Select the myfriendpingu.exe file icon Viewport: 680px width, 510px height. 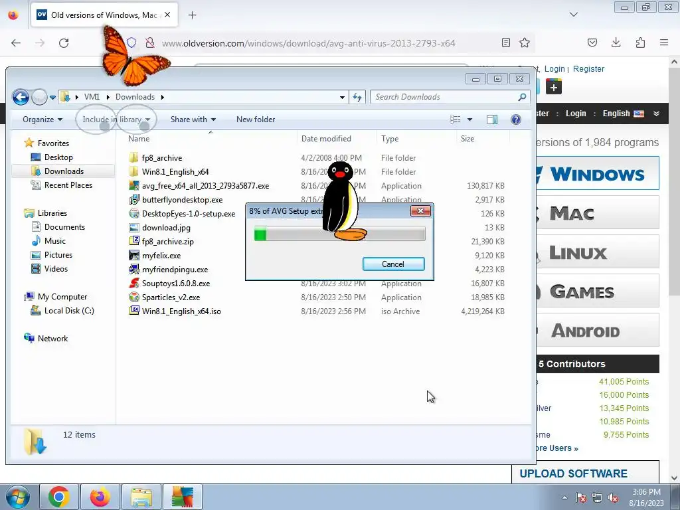134,270
